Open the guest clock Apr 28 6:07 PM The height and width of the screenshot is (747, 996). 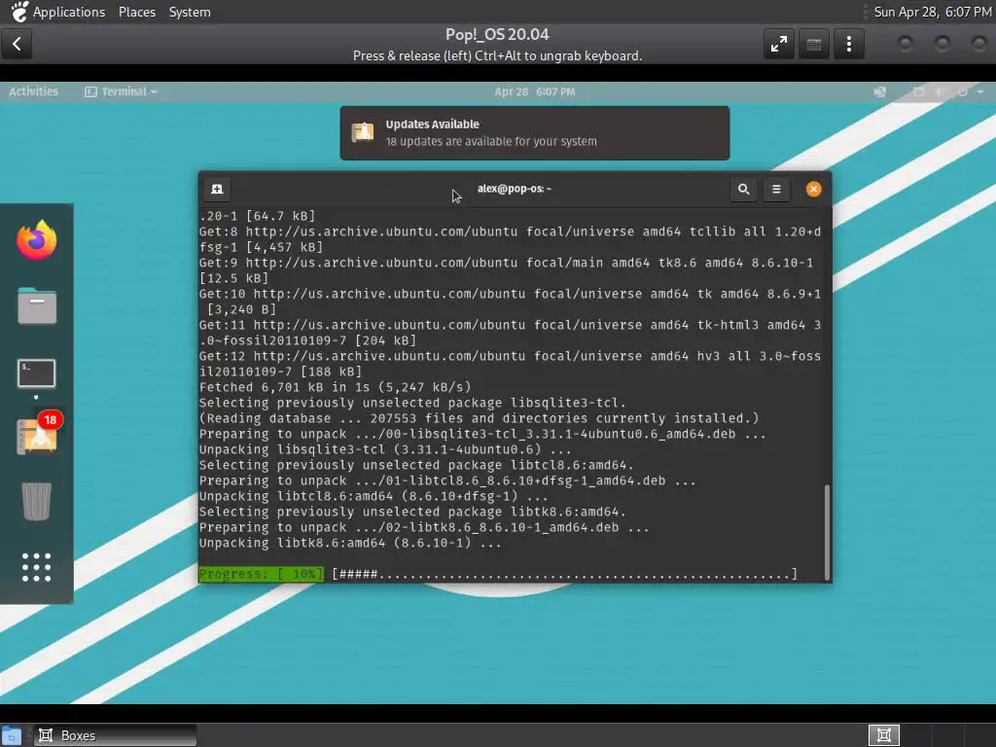click(535, 91)
